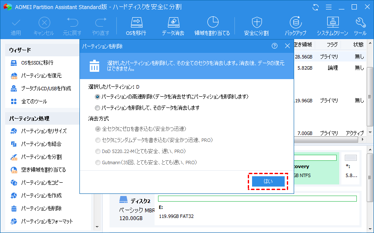Click the アクティブ status cell

[355, 133]
